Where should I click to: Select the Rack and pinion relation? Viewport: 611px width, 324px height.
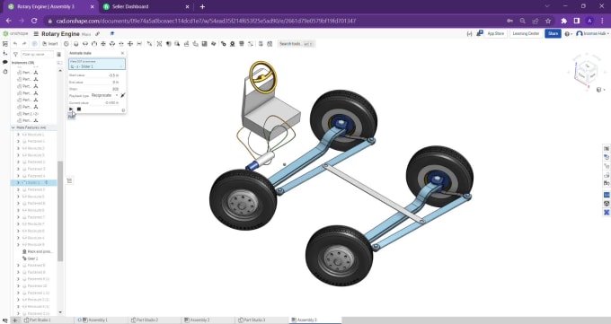[x=37, y=251]
